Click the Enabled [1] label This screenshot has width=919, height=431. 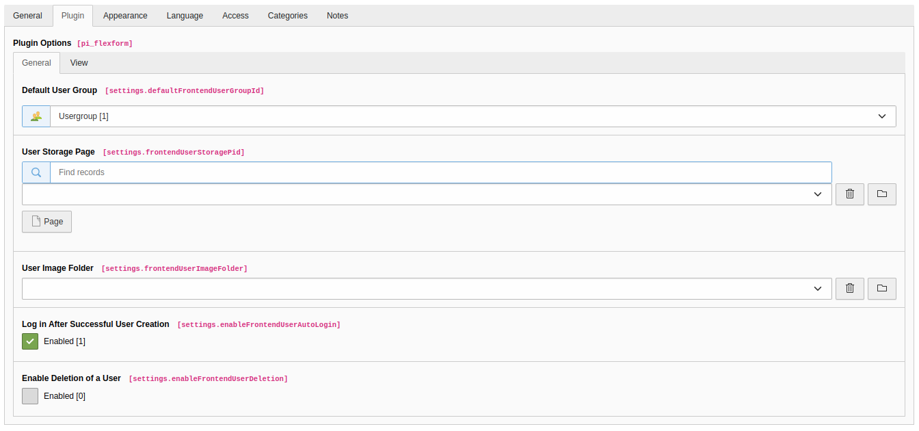click(64, 341)
